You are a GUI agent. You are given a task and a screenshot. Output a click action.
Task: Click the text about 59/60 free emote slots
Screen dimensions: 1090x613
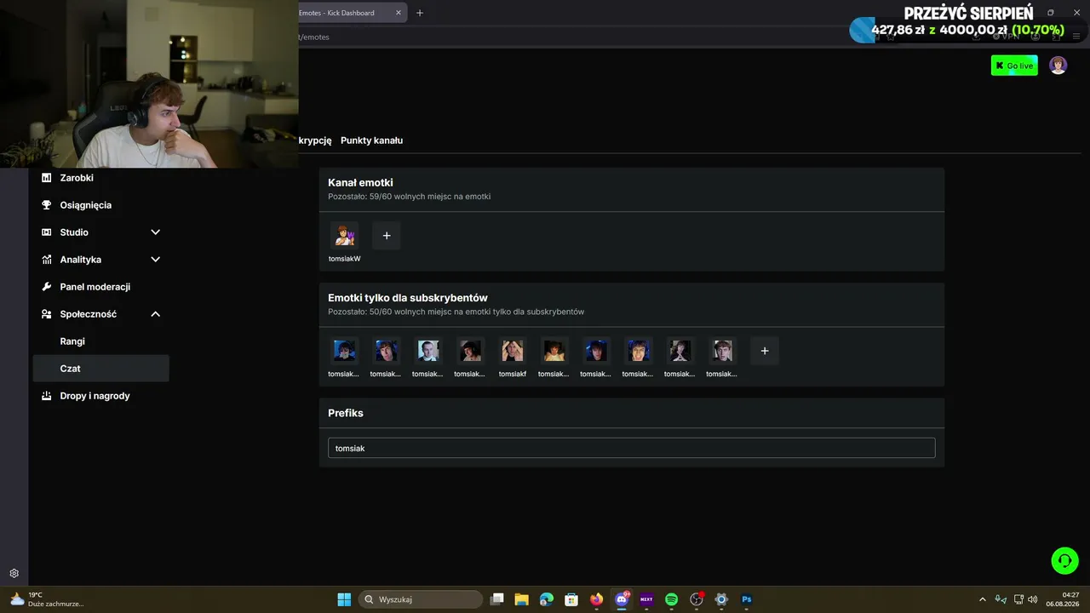click(409, 197)
